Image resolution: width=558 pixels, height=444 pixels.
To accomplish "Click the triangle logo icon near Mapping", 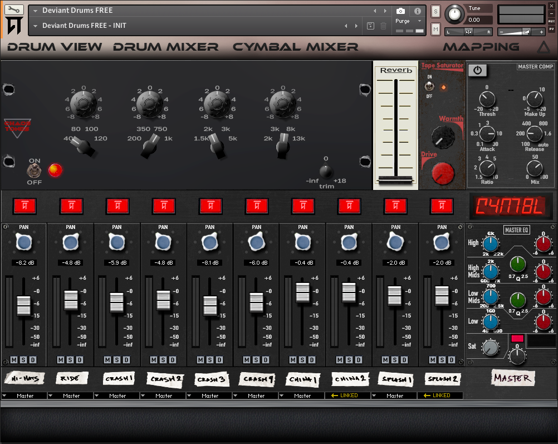I will tap(544, 47).
